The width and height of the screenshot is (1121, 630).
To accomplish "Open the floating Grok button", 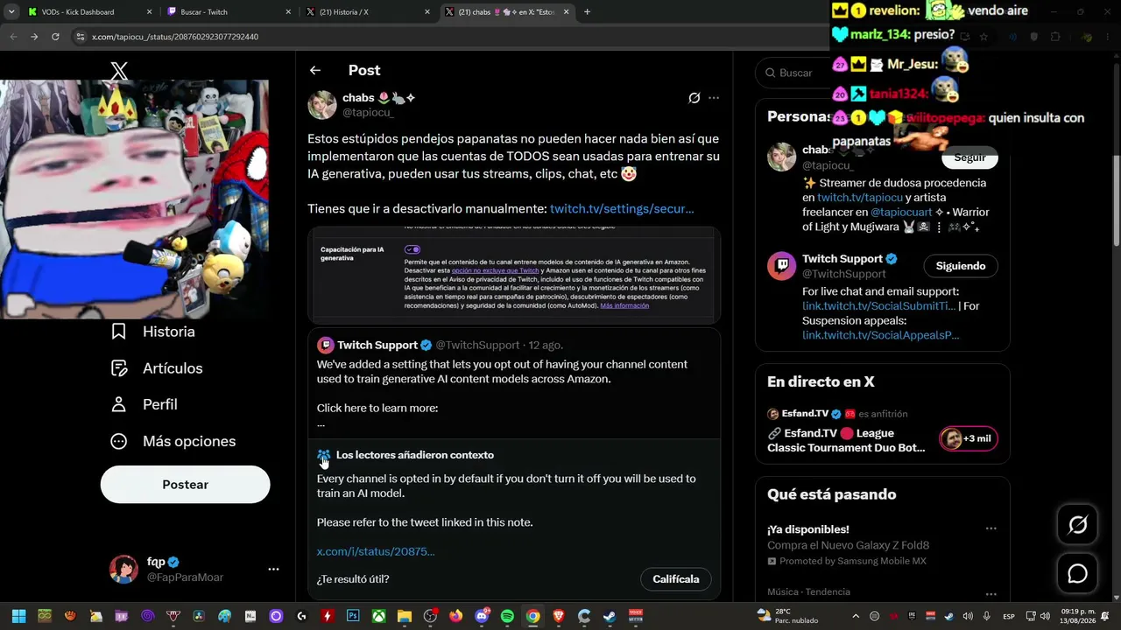I will coord(1077,524).
